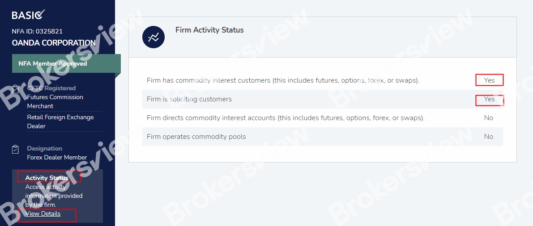The width and height of the screenshot is (533, 226).
Task: Select Activity Status in the sidebar
Action: 47,178
